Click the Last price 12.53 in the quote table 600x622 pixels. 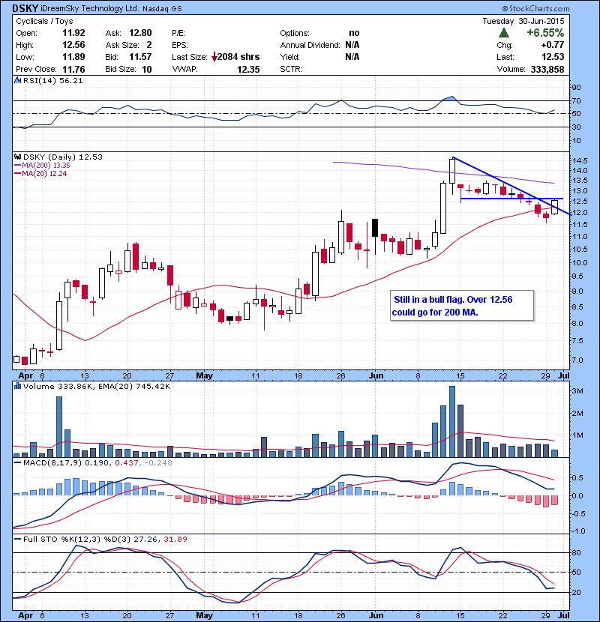[x=553, y=57]
